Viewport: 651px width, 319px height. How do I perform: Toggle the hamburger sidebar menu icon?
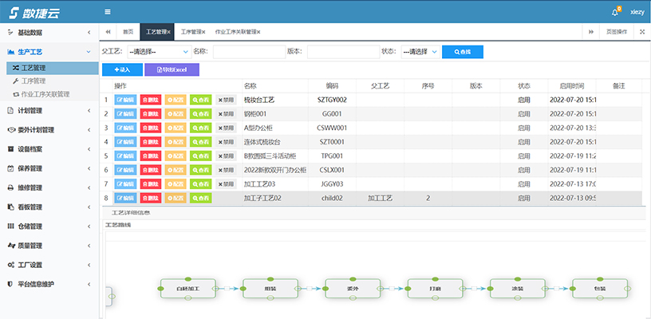tap(108, 12)
